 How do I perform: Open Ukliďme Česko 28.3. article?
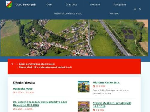point(106,82)
